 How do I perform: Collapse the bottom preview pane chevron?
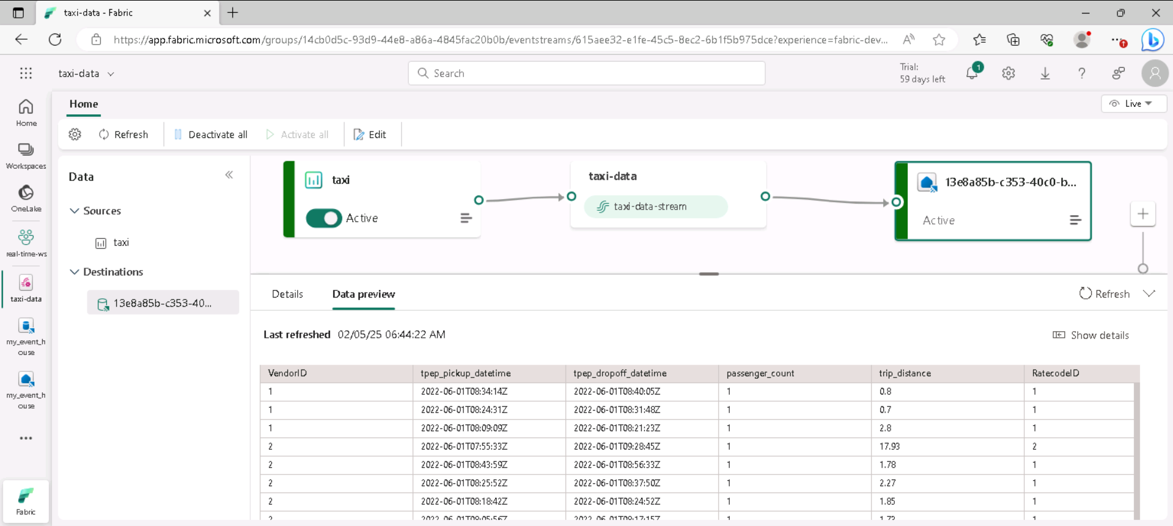(x=1149, y=294)
